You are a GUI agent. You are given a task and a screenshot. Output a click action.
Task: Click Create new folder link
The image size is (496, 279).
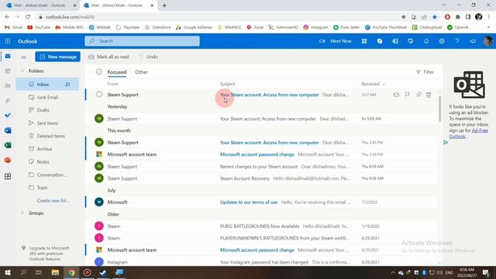point(53,201)
